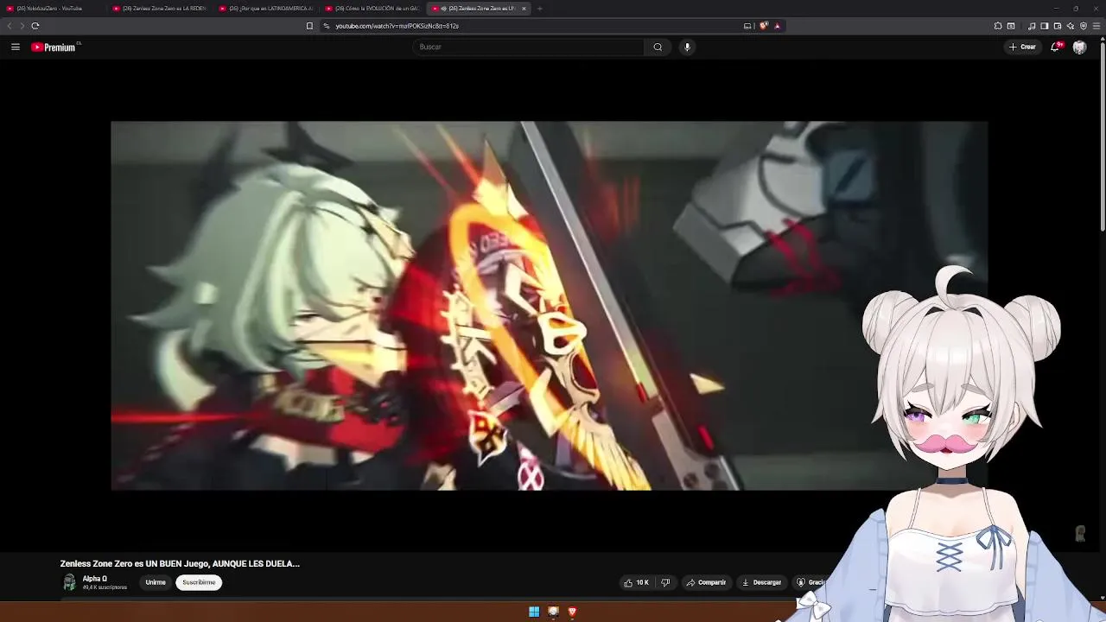Click the Crear button
This screenshot has width=1106, height=622.
pyautogui.click(x=1023, y=47)
